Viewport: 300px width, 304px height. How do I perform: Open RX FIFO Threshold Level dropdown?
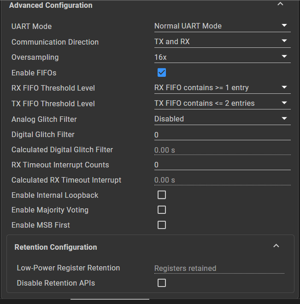222,88
